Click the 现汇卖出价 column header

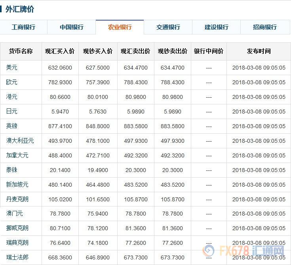[x=135, y=51]
